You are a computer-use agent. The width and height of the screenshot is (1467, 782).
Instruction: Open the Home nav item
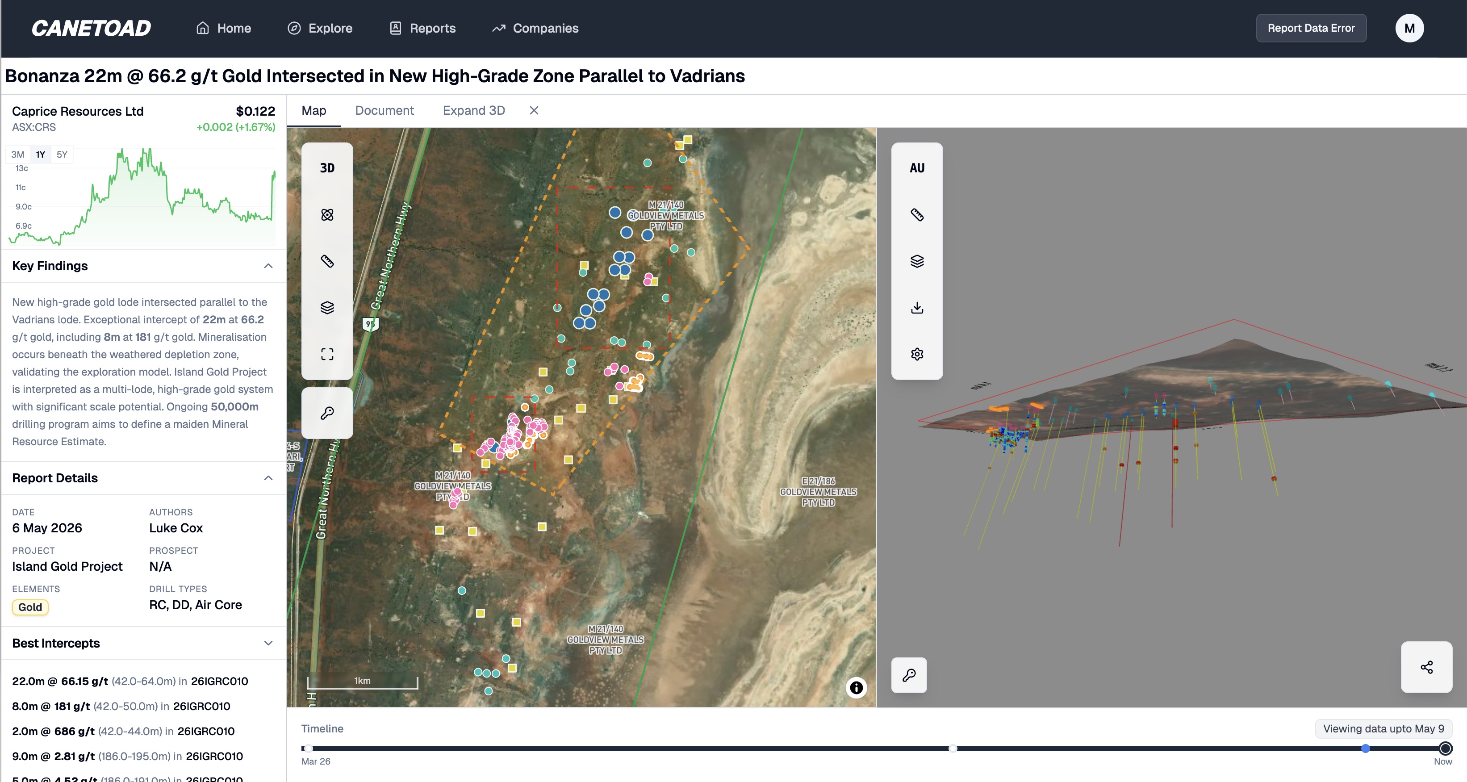pos(223,28)
